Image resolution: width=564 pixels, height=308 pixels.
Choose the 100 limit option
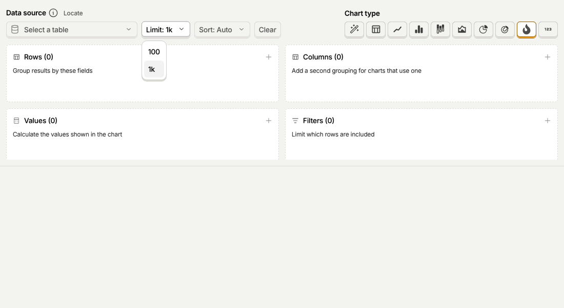click(x=154, y=52)
